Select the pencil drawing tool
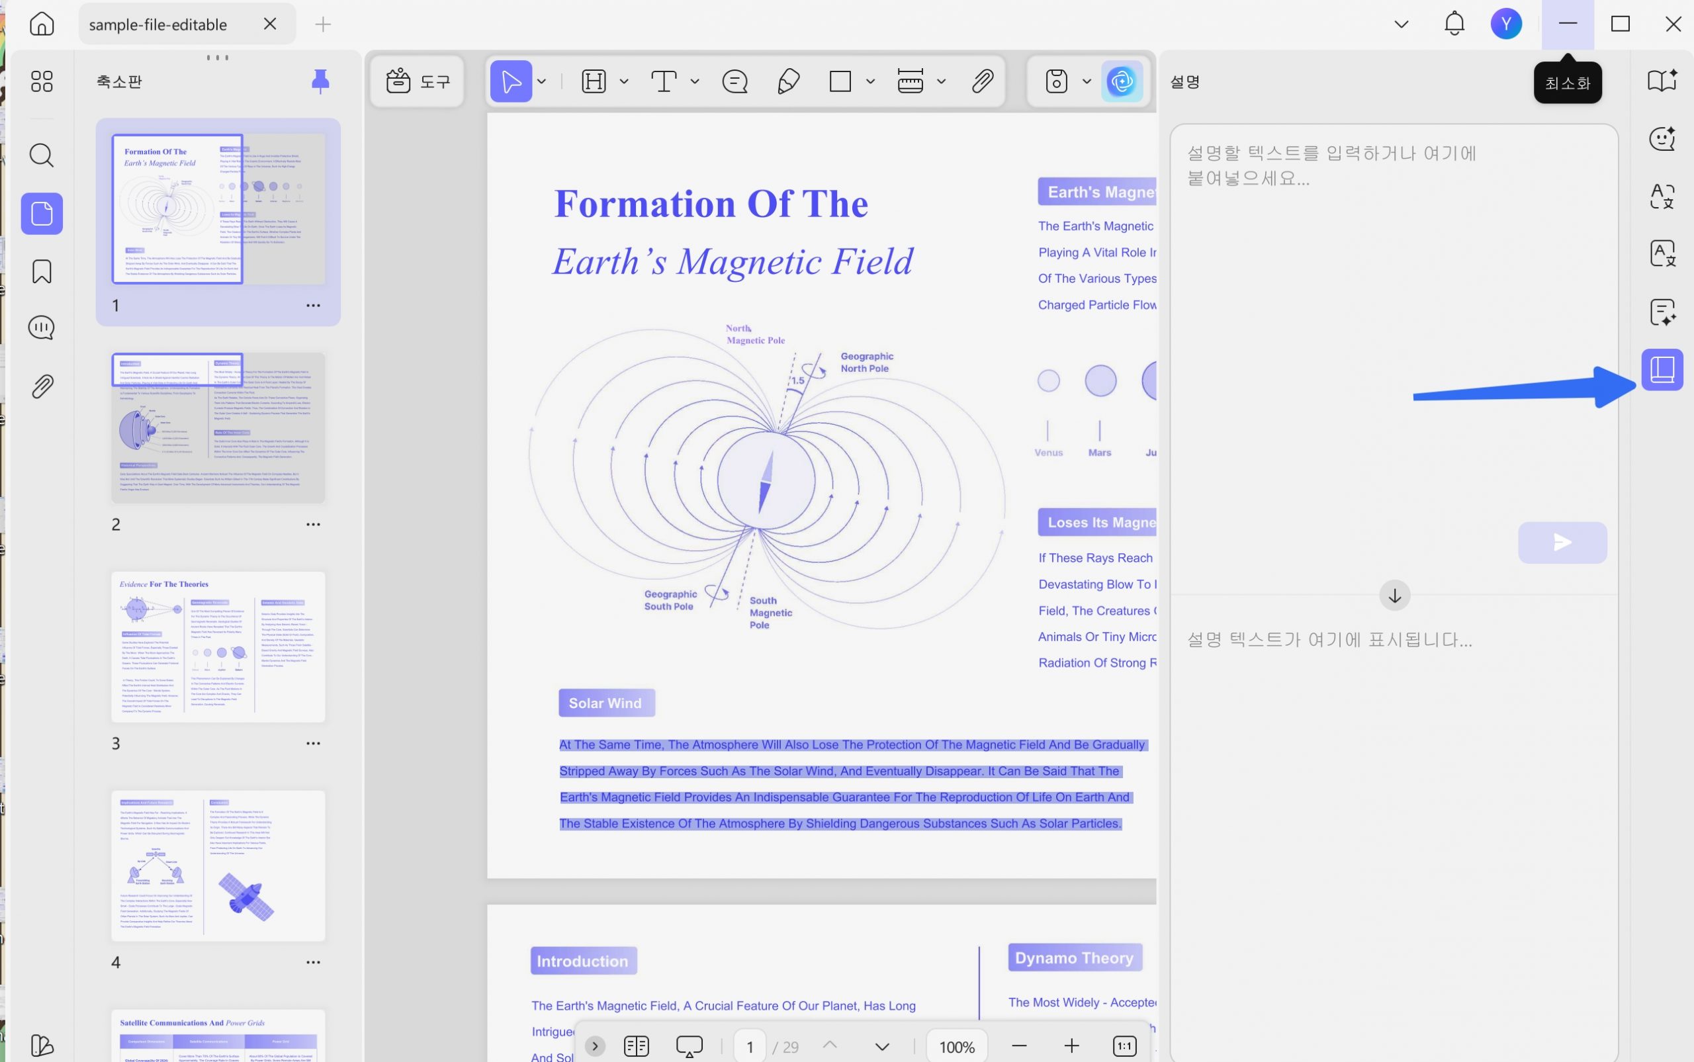Image resolution: width=1694 pixels, height=1062 pixels. 789,81
